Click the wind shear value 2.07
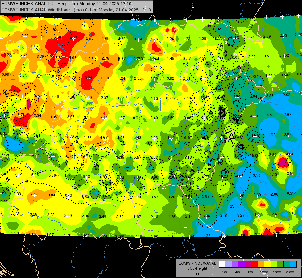 [x=288, y=115]
